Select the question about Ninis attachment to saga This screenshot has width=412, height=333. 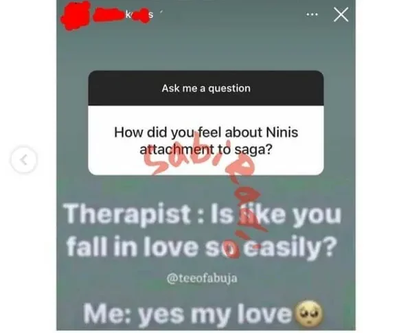[x=206, y=141]
